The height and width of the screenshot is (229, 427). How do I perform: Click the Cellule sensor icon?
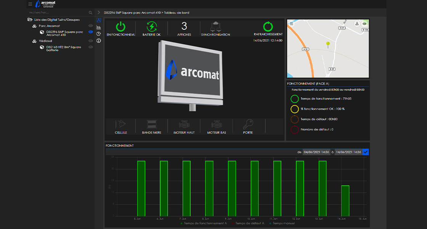pos(120,124)
